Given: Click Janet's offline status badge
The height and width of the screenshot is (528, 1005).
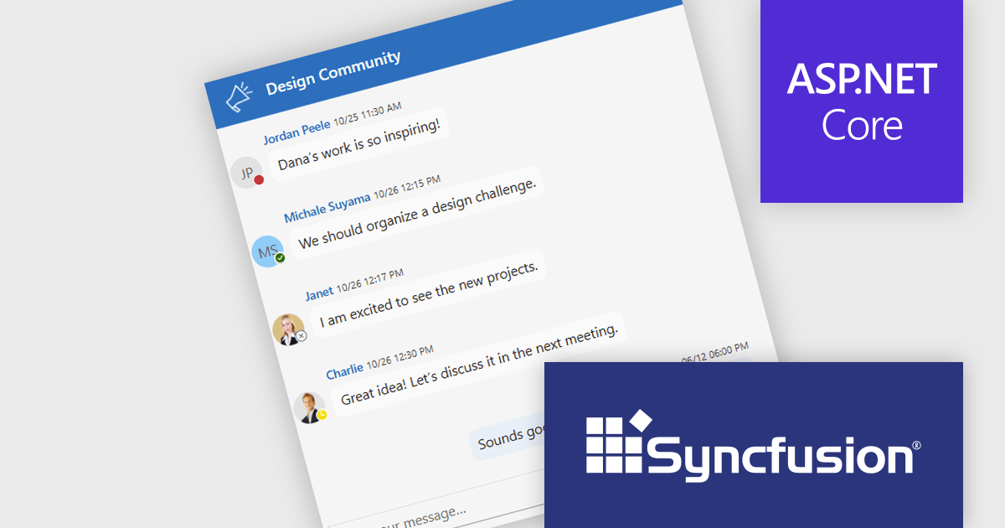Looking at the screenshot, I should 301,335.
